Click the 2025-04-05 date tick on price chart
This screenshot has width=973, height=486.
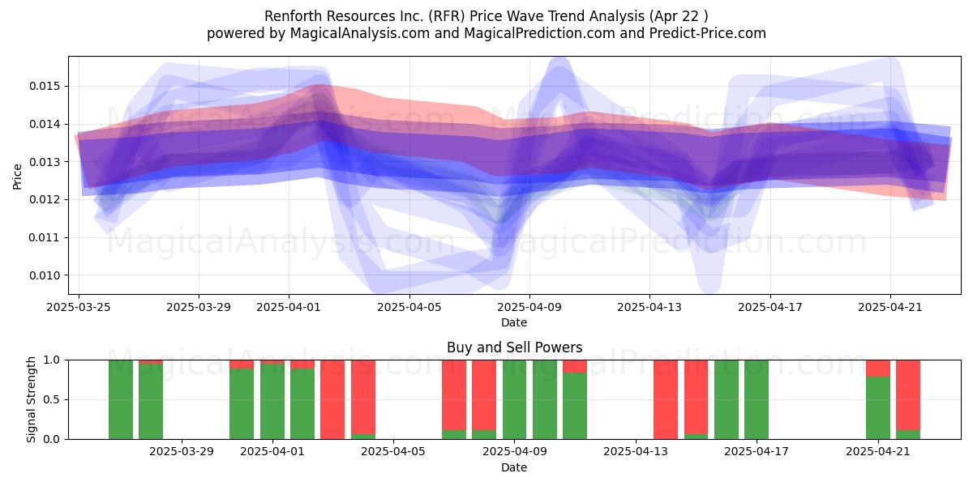coord(410,307)
